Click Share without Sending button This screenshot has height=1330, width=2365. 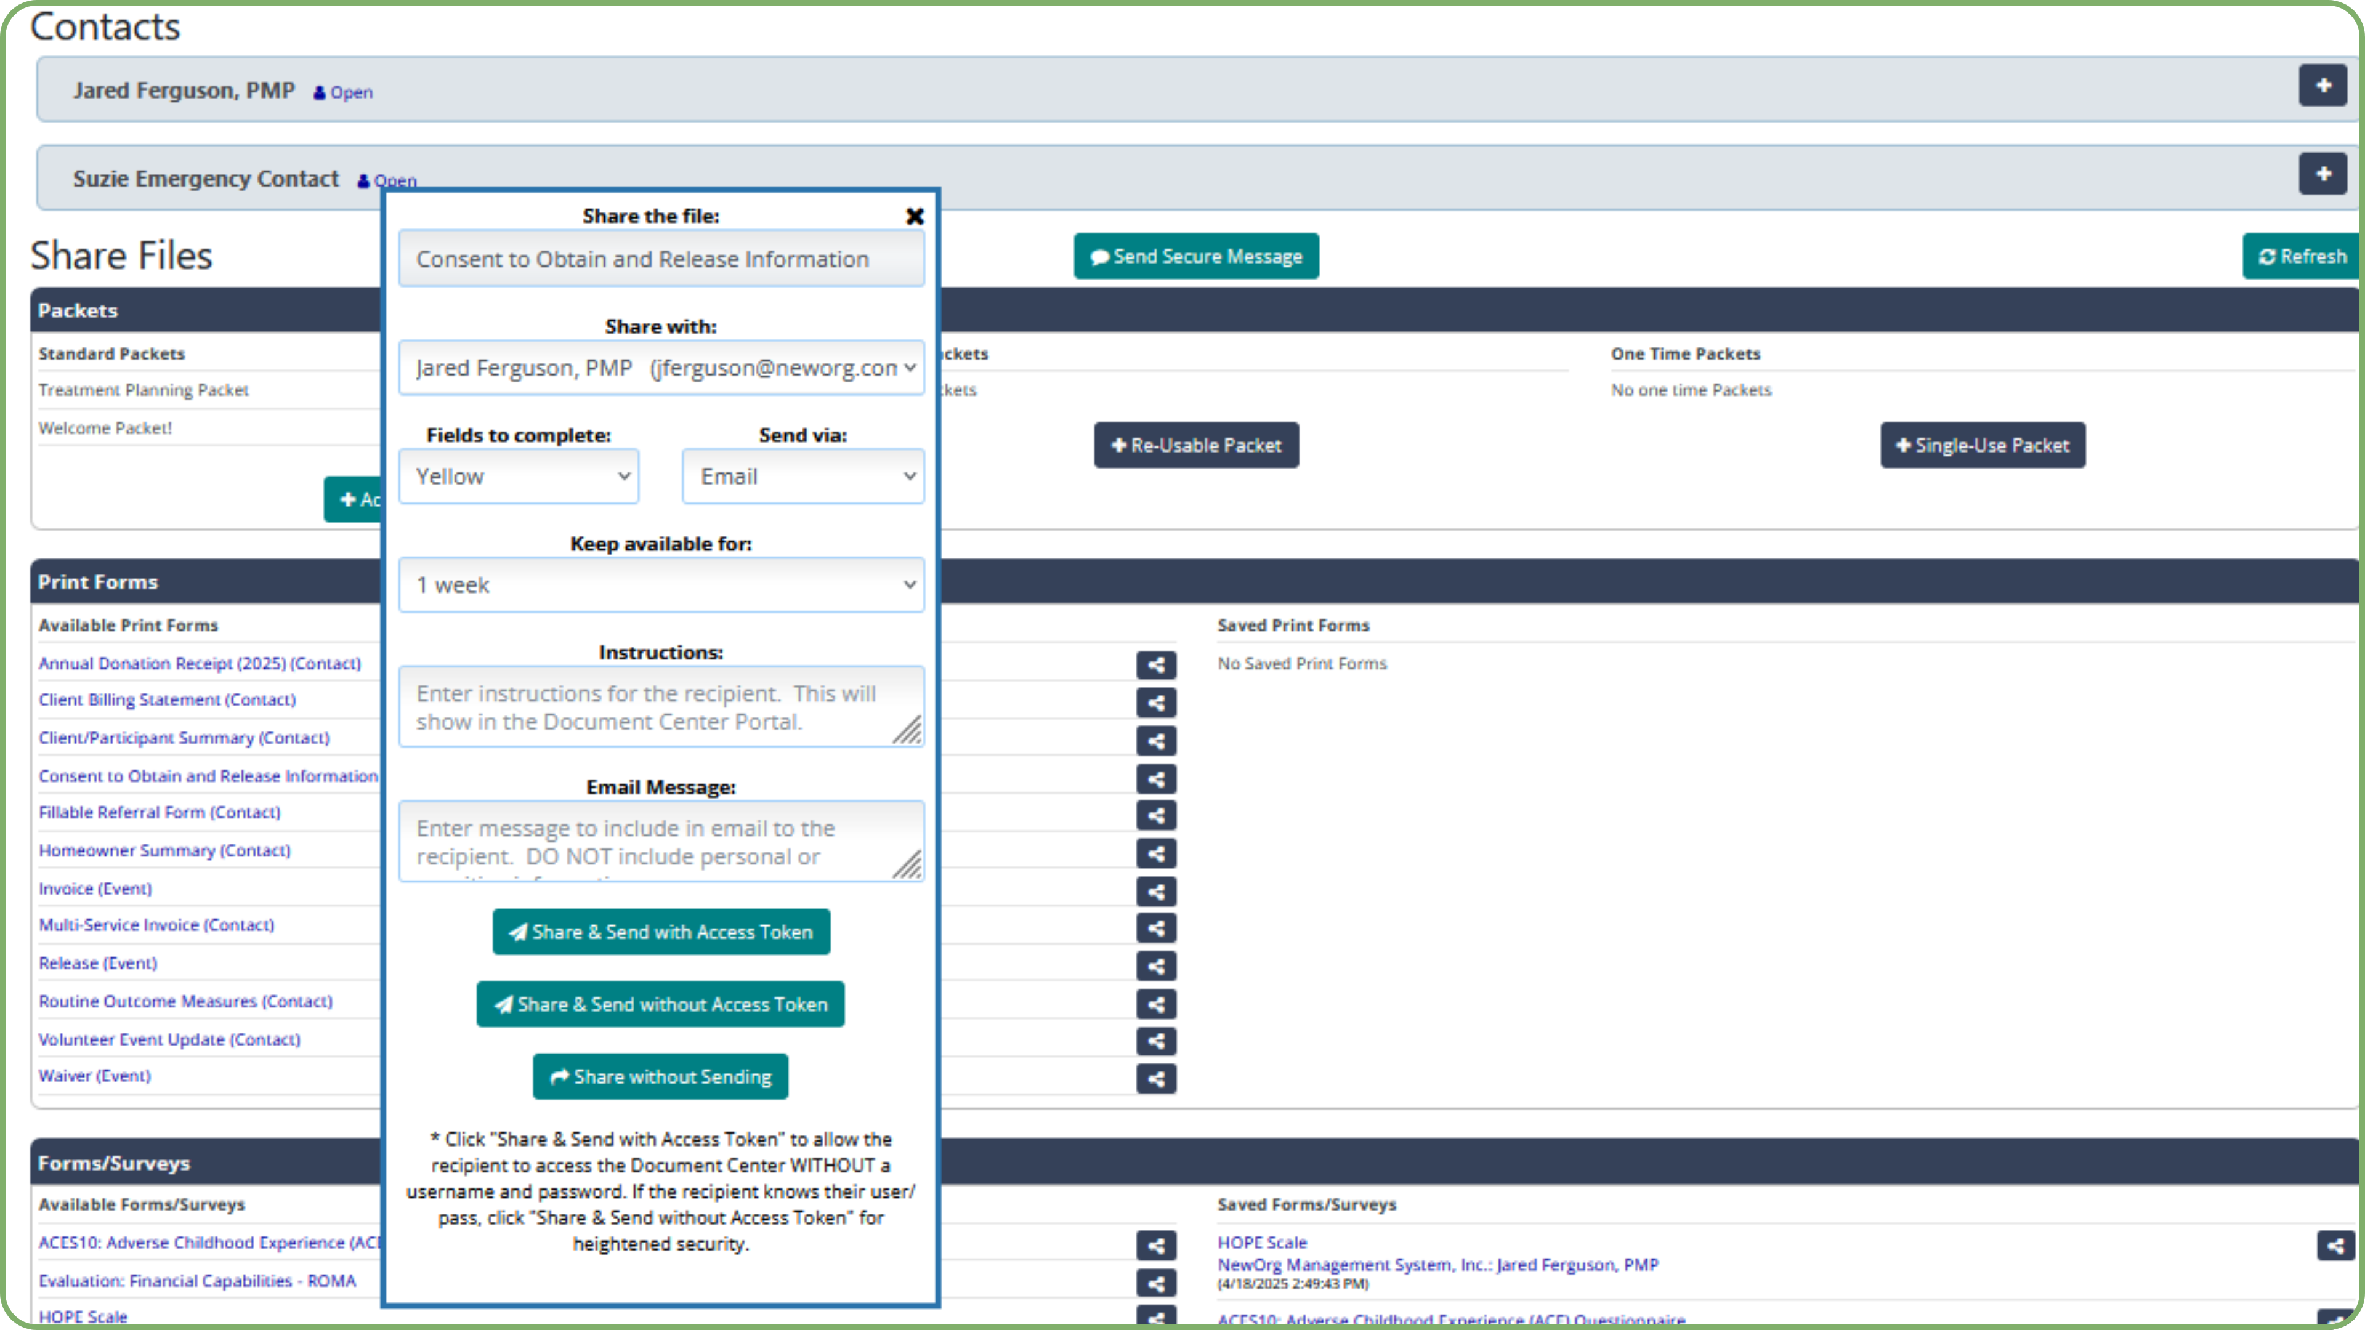pyautogui.click(x=660, y=1077)
